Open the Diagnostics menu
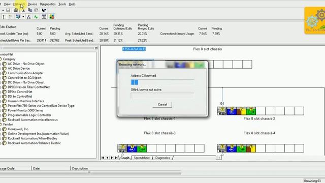The image size is (325, 183). click(x=48, y=4)
